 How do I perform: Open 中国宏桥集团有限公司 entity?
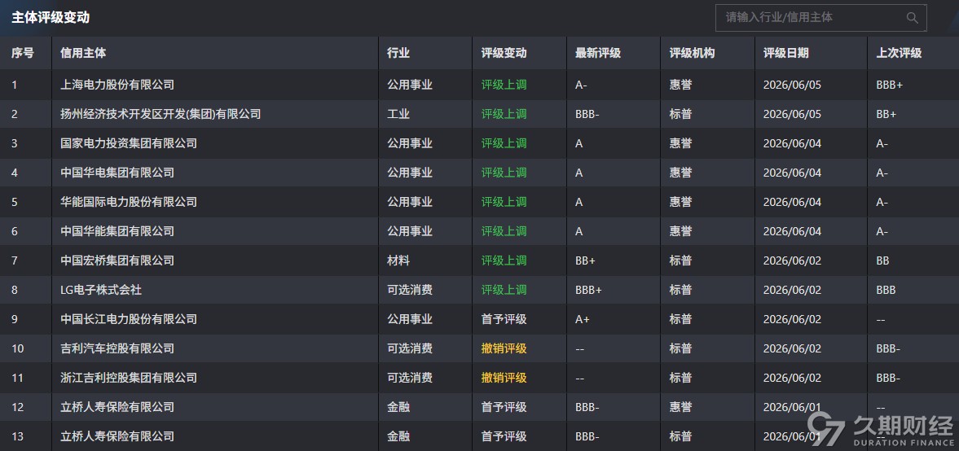[117, 261]
